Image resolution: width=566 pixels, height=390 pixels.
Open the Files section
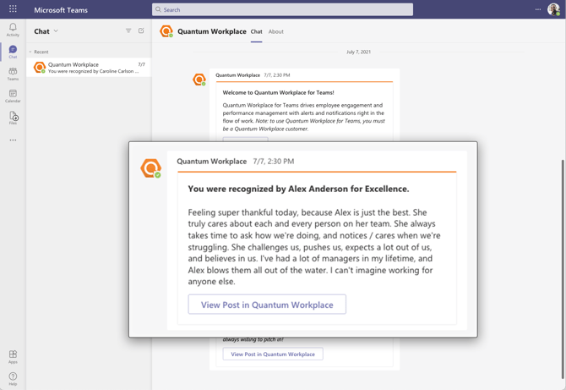13,118
